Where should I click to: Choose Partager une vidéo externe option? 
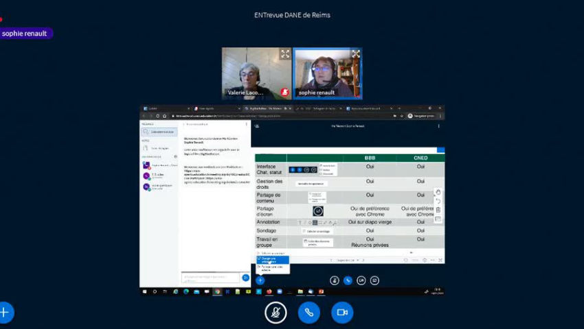pos(273,267)
